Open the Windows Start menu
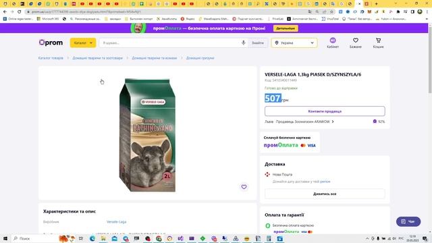Viewport: 432px width, 243px height. click(5, 238)
